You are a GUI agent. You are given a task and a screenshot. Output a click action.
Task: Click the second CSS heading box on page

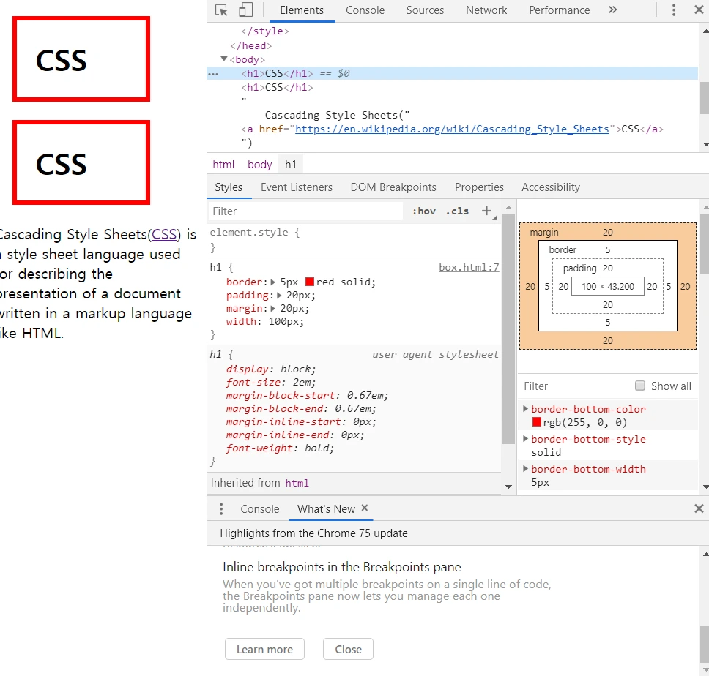click(81, 162)
